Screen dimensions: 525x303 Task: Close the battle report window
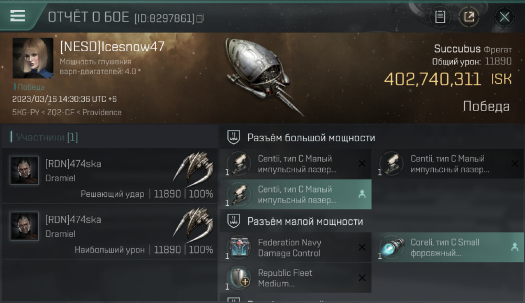coord(504,17)
